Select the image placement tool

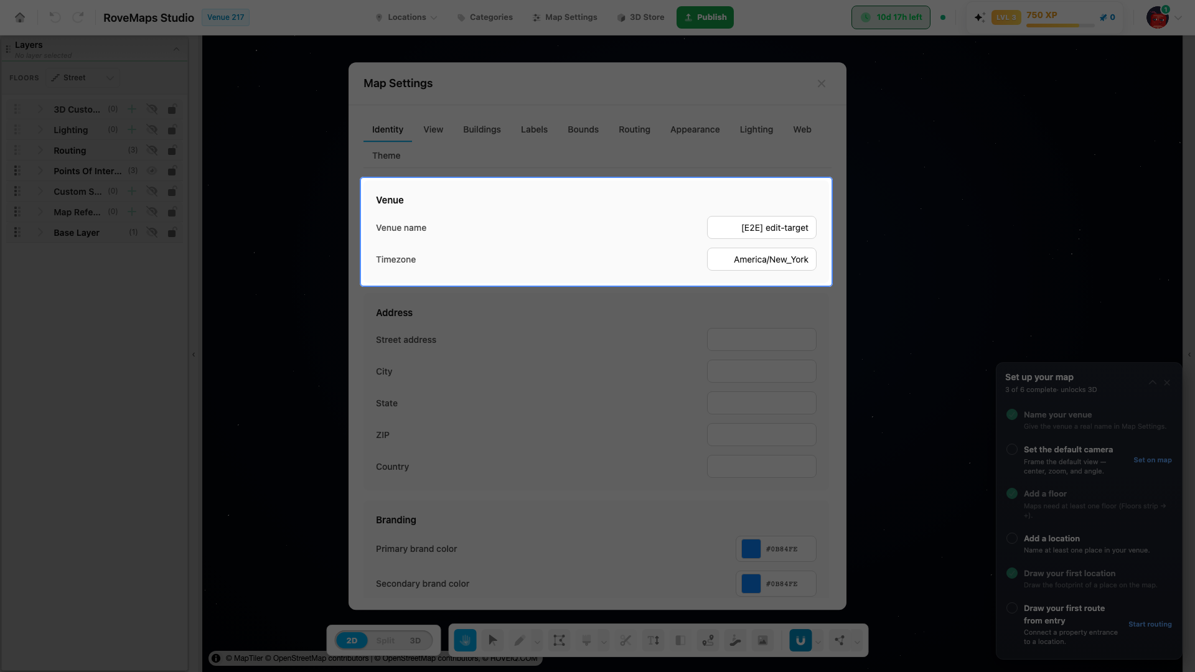762,640
